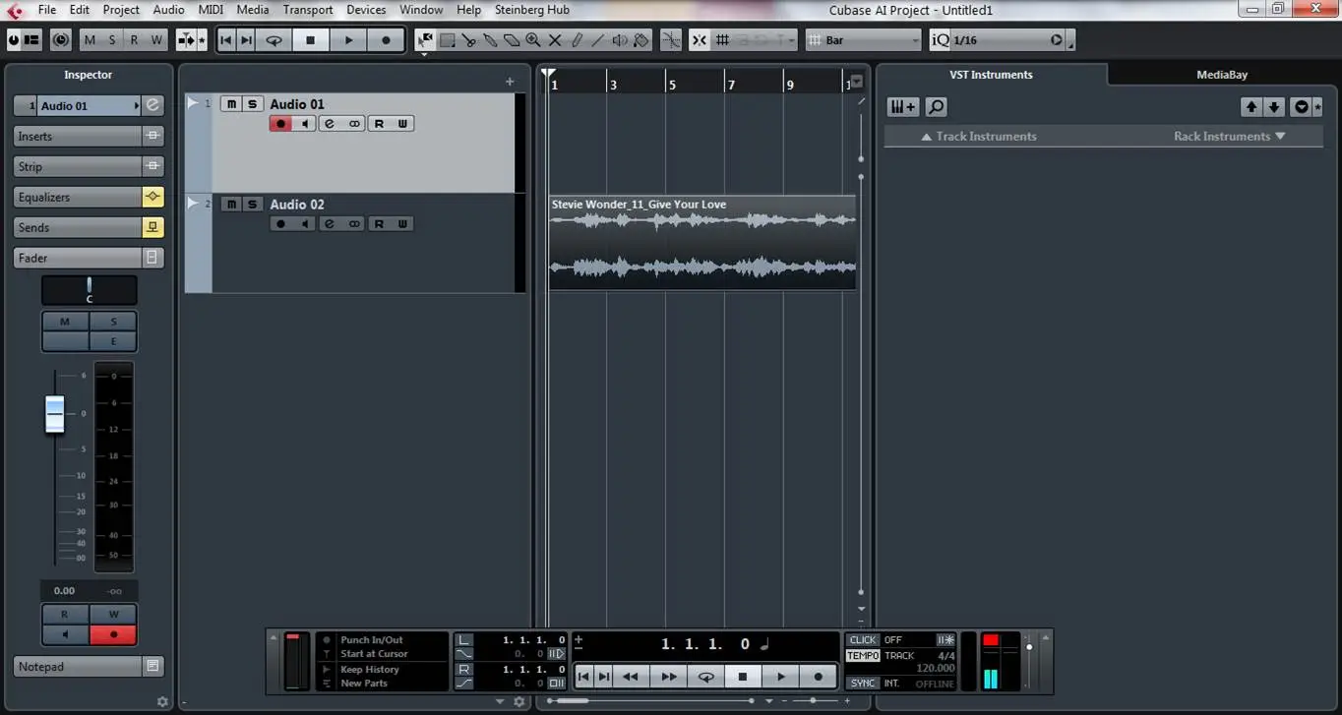Open the MIDI menu
Screen dimensions: 1342x715
(x=211, y=10)
